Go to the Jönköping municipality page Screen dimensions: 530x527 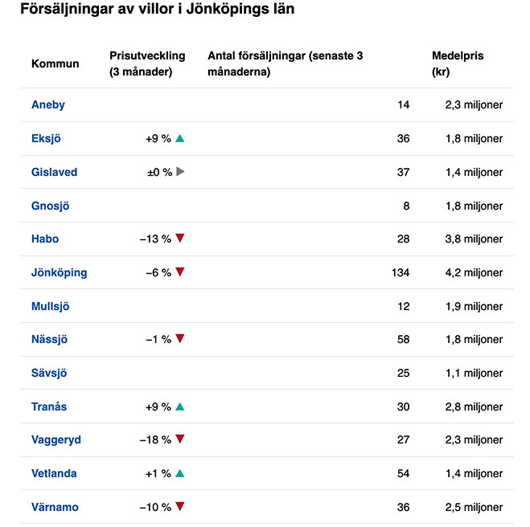60,272
